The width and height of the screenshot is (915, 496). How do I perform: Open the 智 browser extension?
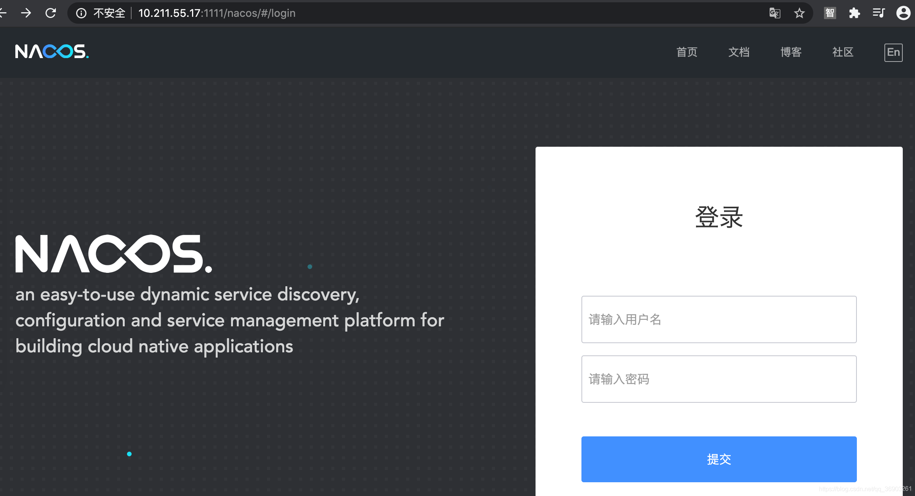tap(830, 13)
